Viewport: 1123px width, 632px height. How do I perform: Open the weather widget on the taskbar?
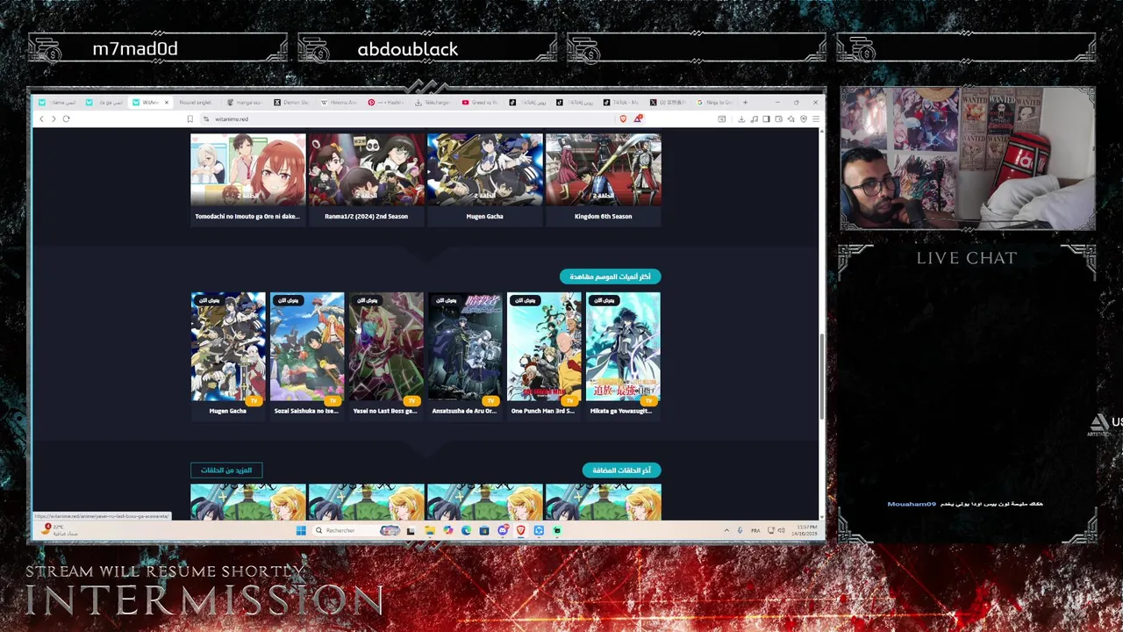(58, 530)
